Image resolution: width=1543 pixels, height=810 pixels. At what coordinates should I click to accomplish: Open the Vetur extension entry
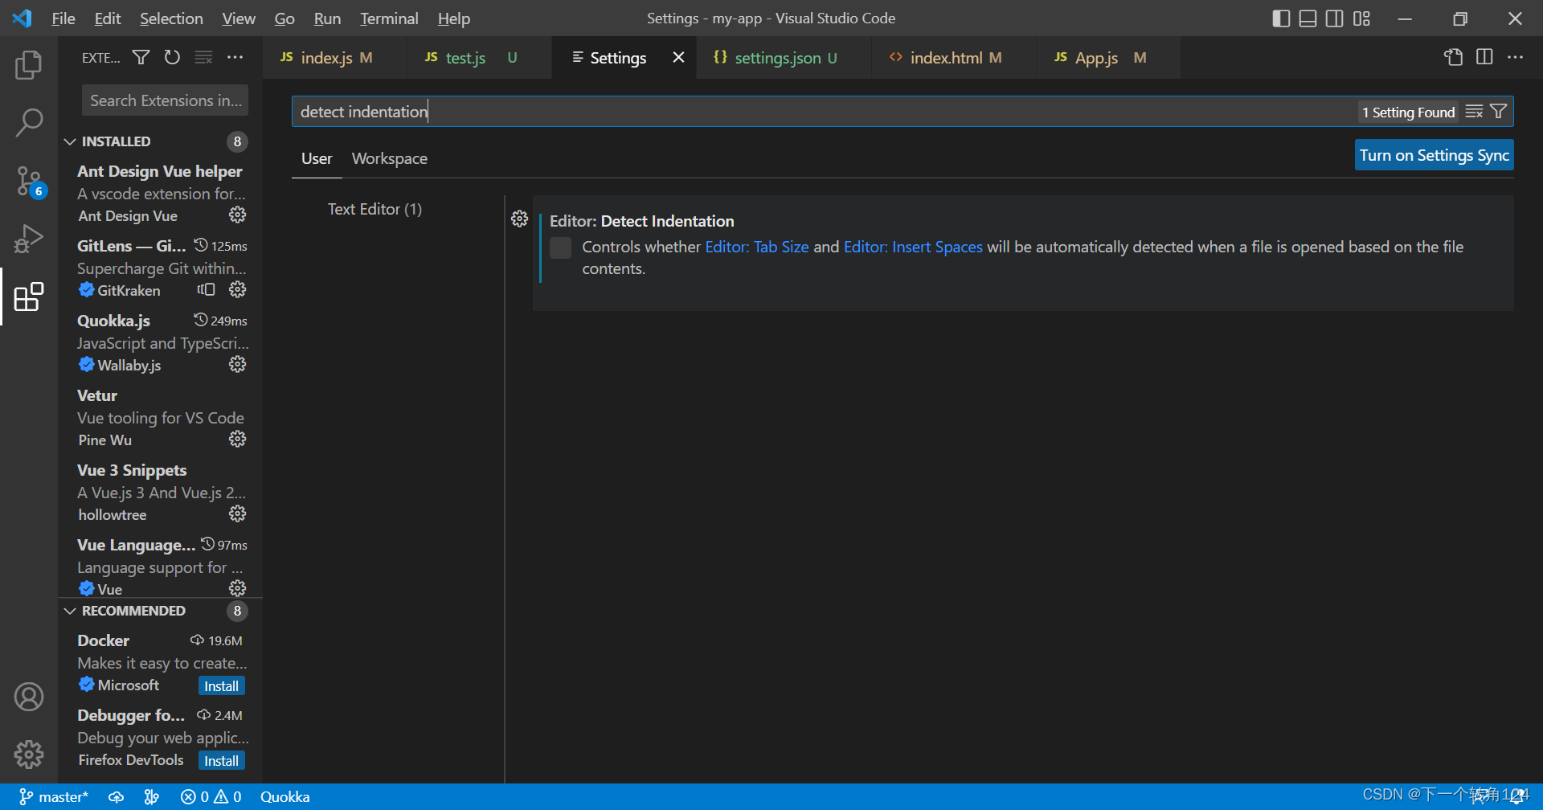[161, 417]
